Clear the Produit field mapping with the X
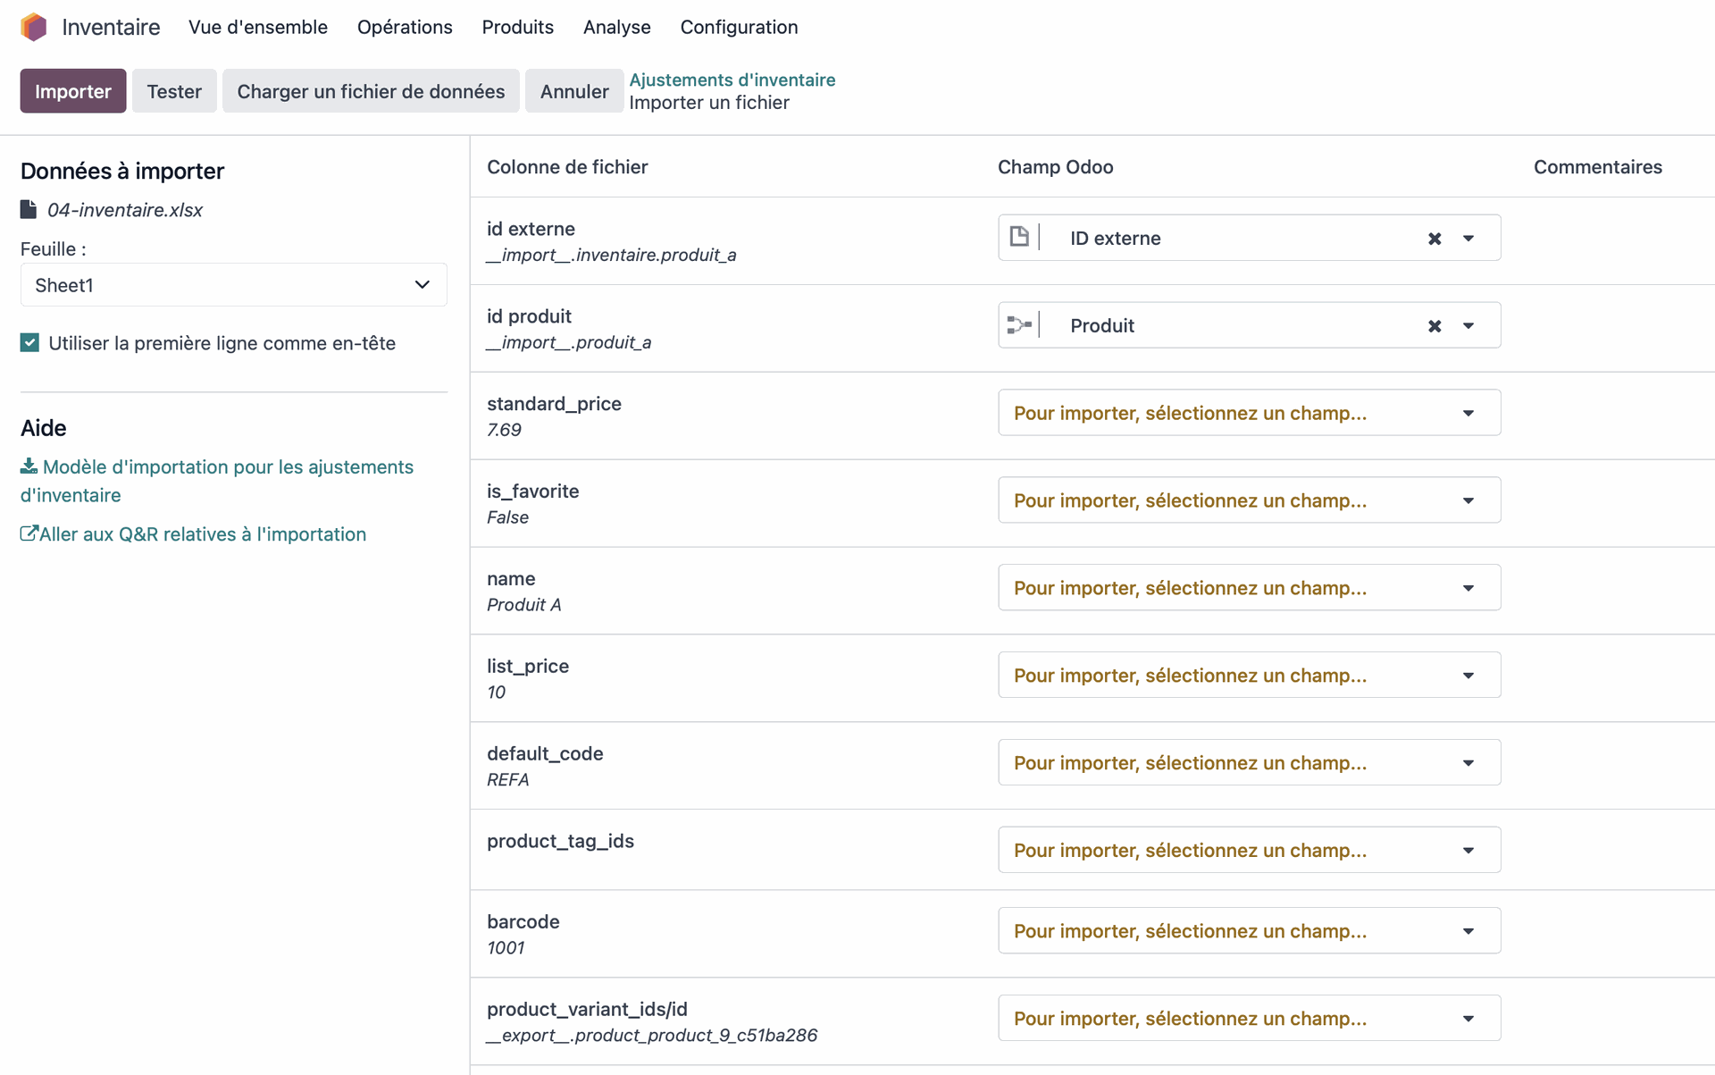This screenshot has height=1075, width=1715. coord(1435,325)
